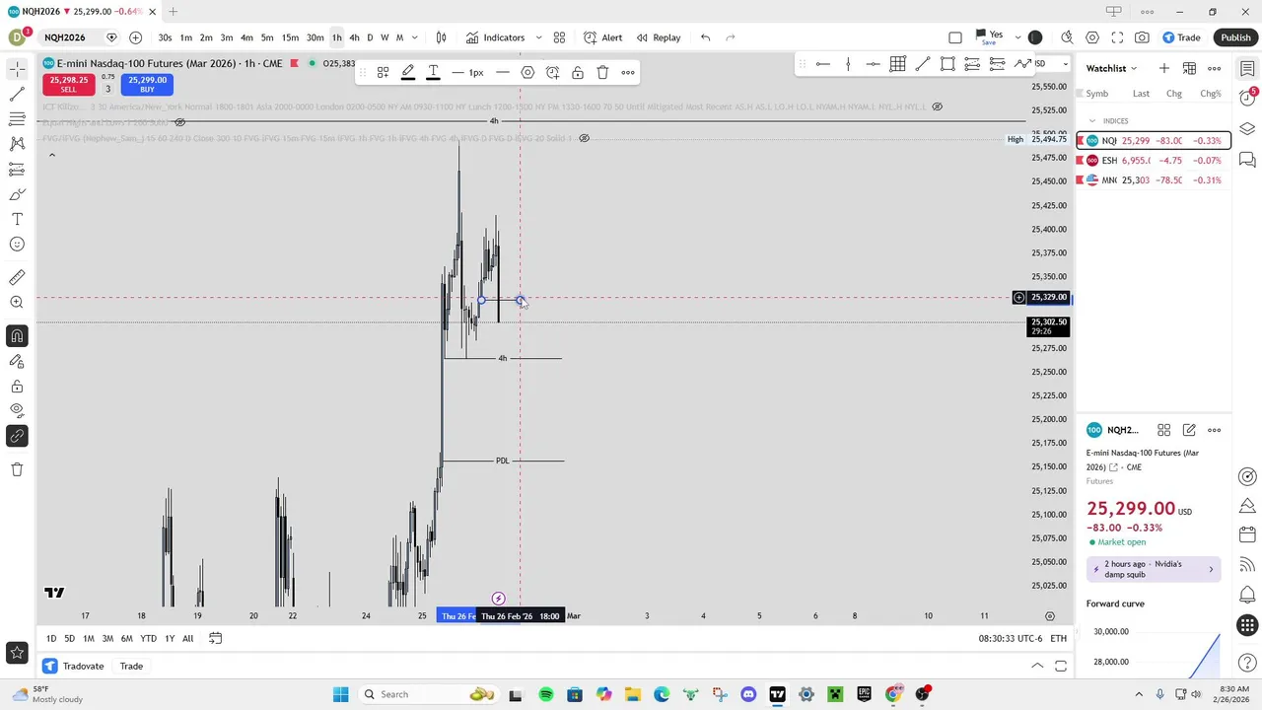The height and width of the screenshot is (710, 1262).
Task: Select the D daily timeframe
Action: click(370, 37)
